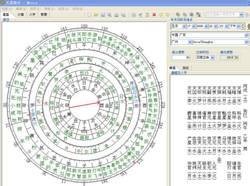Click the 男 gender text in the right panel
250x186 pixels.
coord(245,149)
